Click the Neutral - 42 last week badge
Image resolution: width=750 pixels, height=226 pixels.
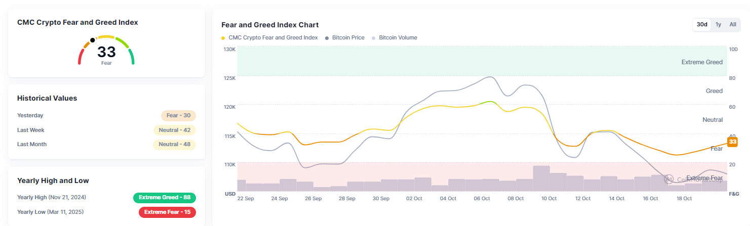[x=175, y=130]
